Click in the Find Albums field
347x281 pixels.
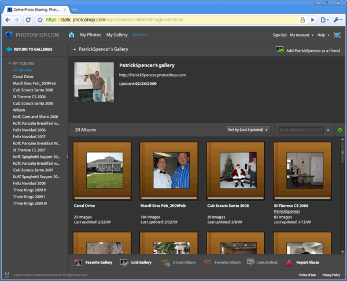pos(301,130)
